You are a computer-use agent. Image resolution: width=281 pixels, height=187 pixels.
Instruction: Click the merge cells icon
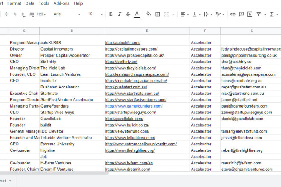pos(166,14)
